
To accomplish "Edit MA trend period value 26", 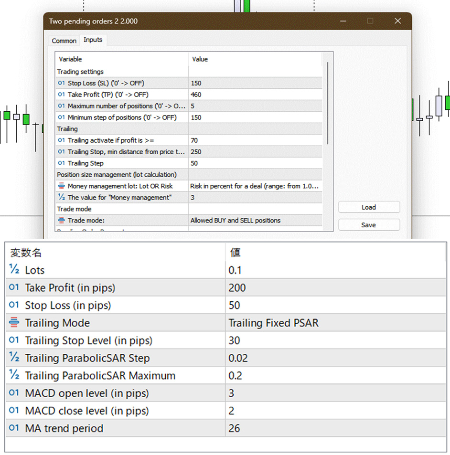I will (x=335, y=428).
